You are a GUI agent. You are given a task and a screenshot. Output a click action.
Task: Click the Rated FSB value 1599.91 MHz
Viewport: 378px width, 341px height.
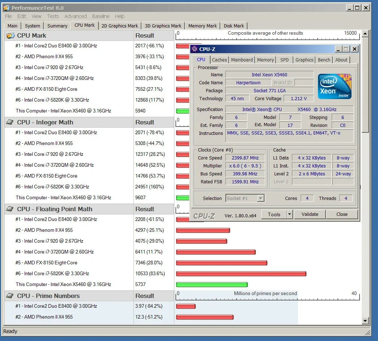[245, 182]
